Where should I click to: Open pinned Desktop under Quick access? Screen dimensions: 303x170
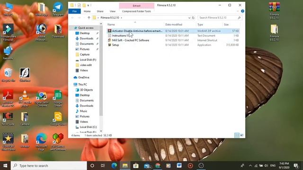tap(85, 33)
